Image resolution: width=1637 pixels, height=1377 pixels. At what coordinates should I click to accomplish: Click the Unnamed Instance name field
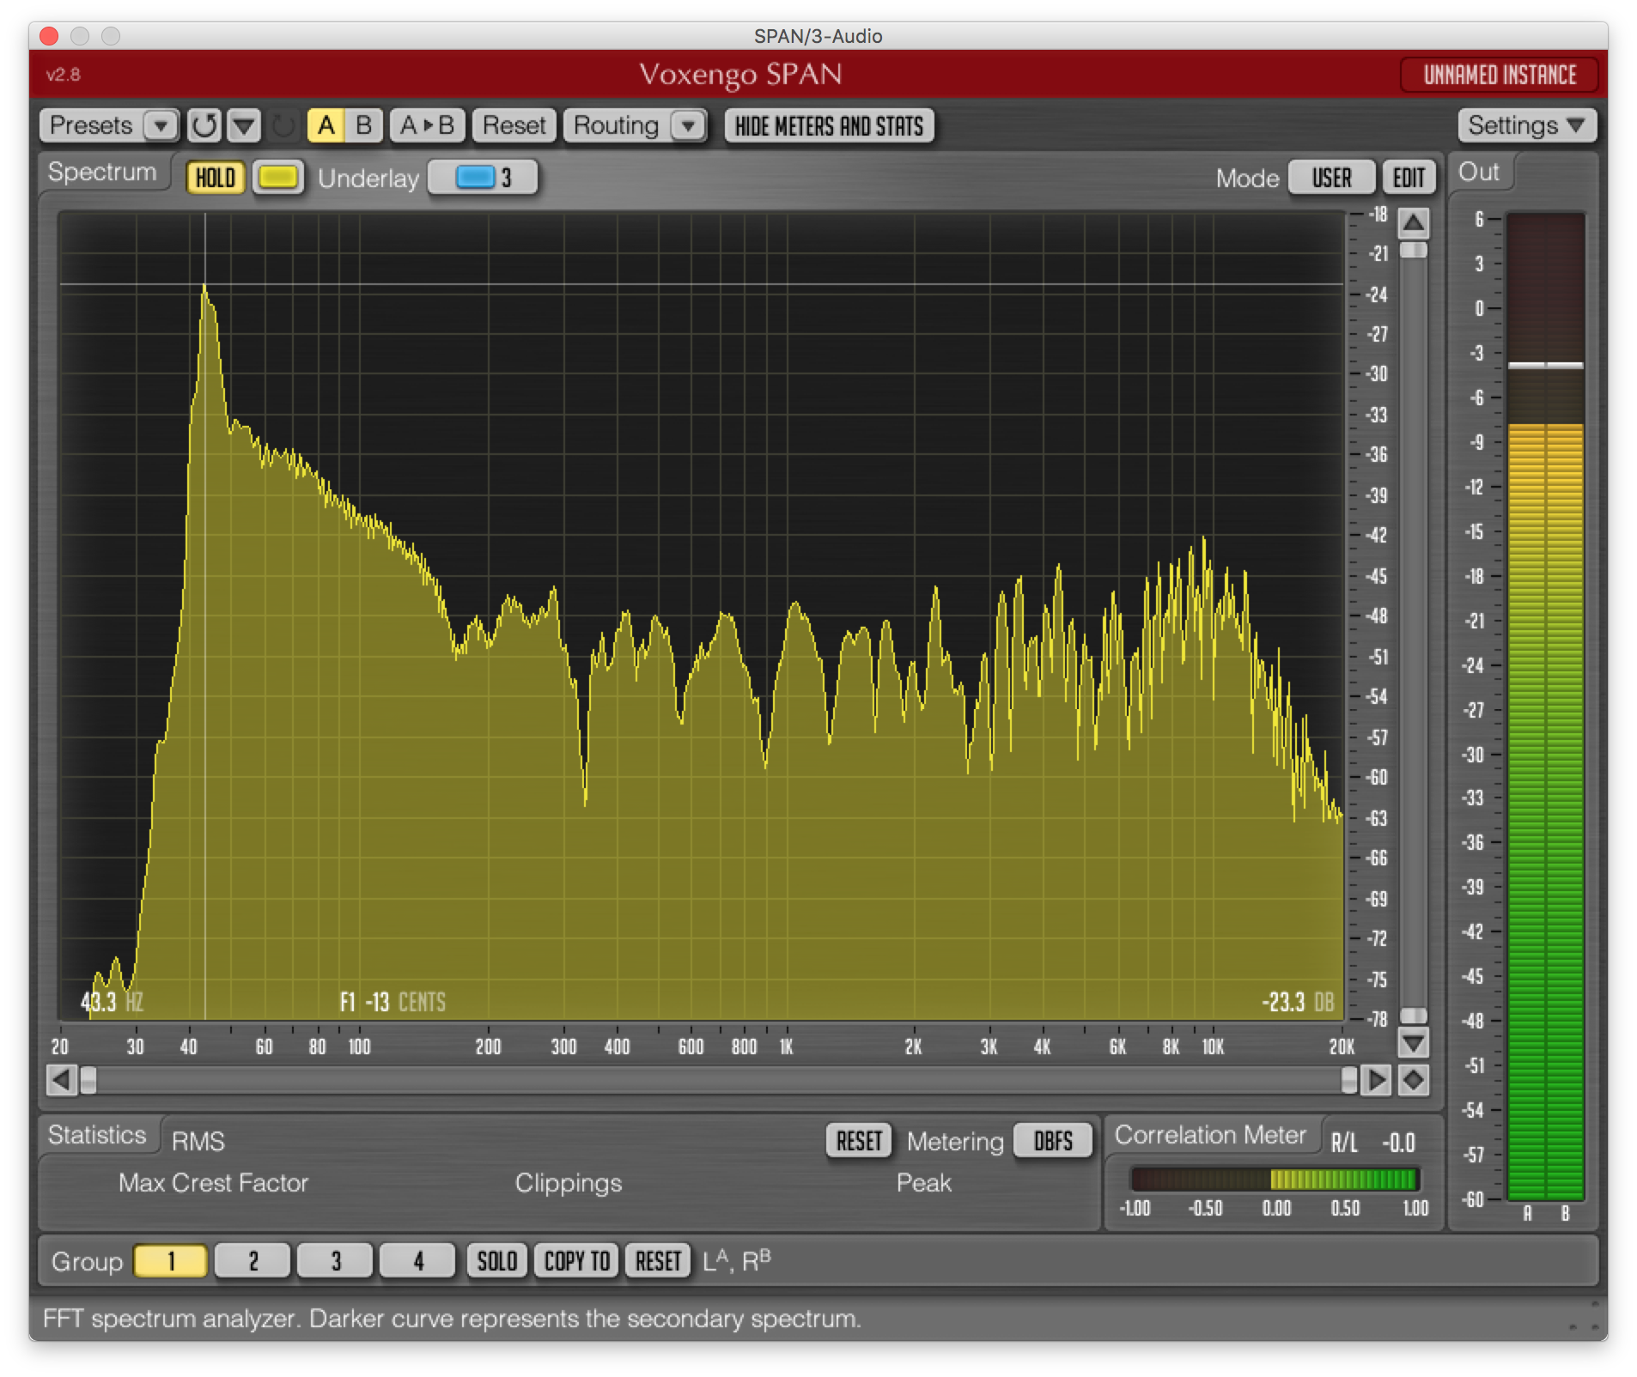point(1500,76)
